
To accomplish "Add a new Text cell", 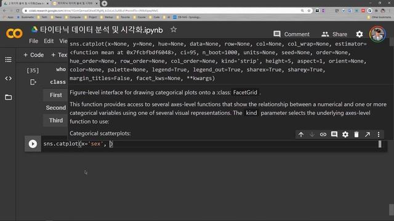I will tap(59, 55).
